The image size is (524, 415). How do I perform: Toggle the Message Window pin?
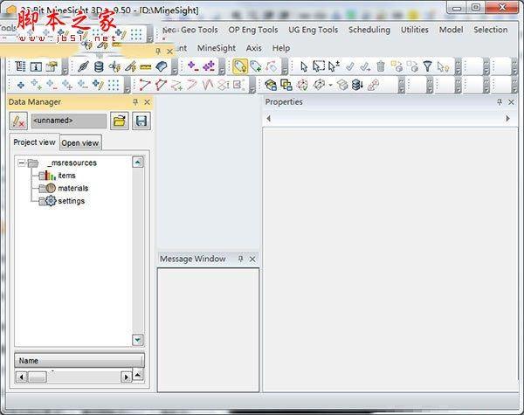tap(241, 259)
